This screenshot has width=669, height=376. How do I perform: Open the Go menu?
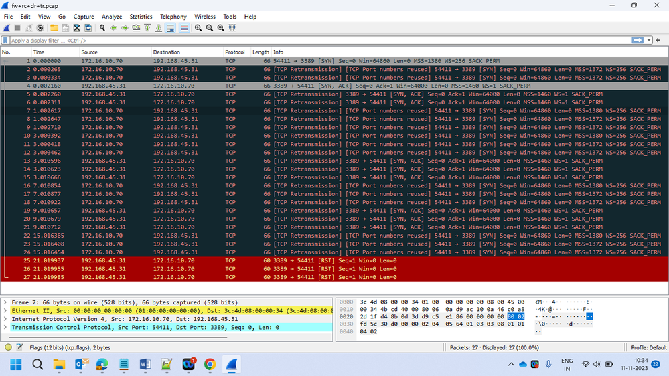[62, 17]
